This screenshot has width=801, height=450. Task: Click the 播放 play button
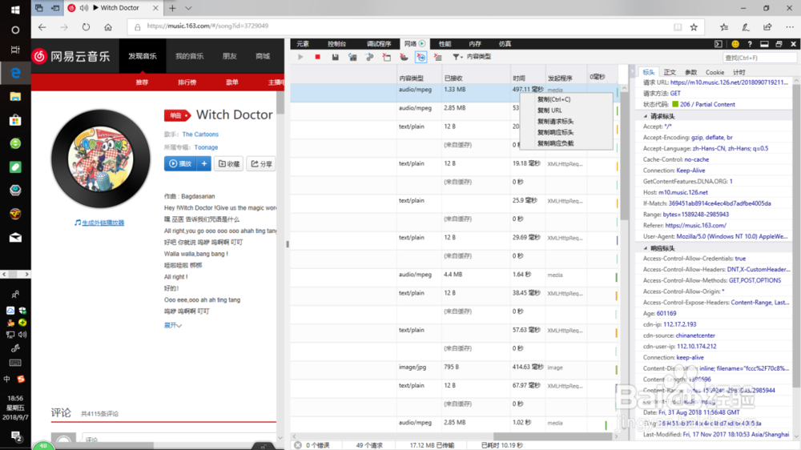coord(180,164)
